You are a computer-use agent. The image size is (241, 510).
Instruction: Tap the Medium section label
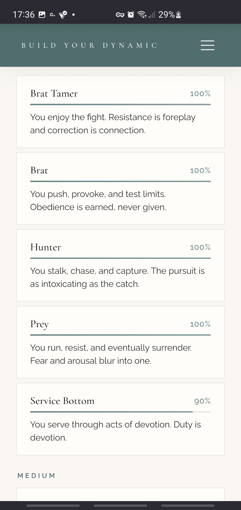[36, 476]
